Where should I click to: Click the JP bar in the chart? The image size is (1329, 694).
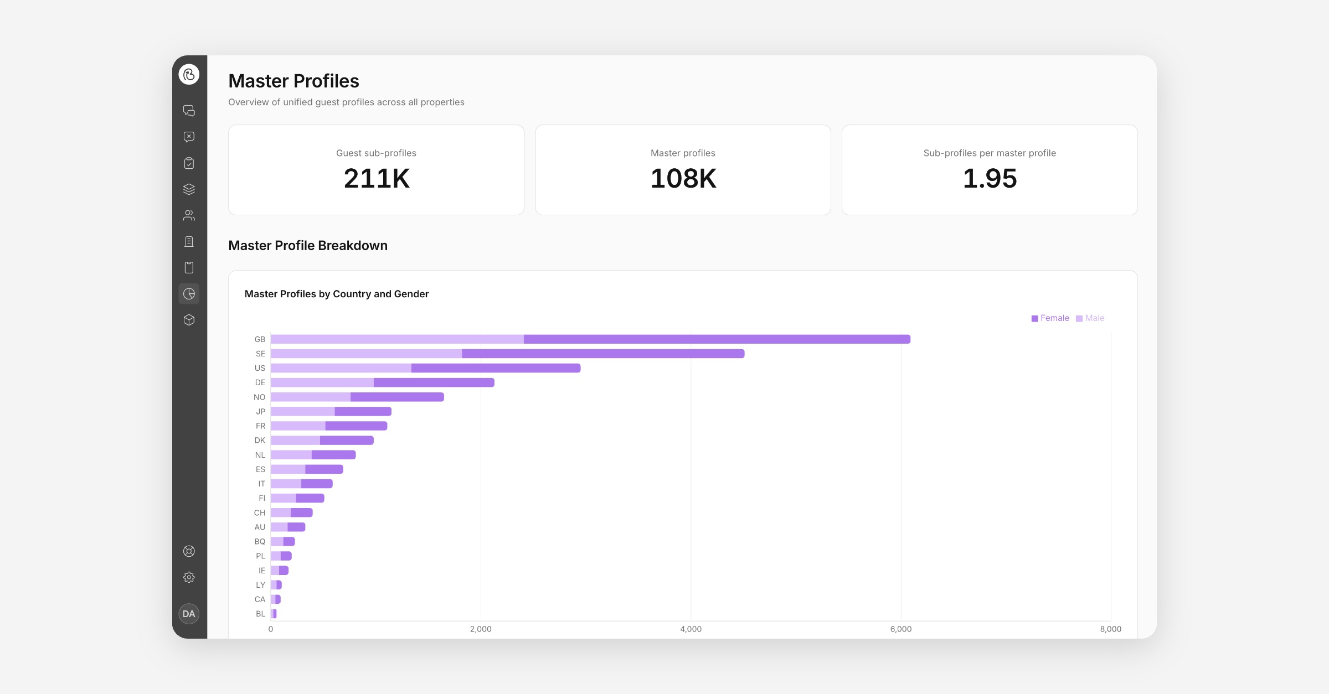pyautogui.click(x=331, y=411)
